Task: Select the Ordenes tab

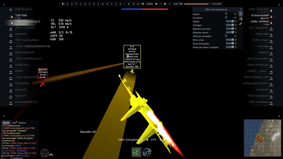Action: click(x=22, y=123)
